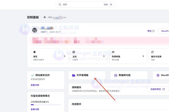The image size is (169, 112).
Task: Click the 未发现恶意软件 text
Action: click(x=38, y=79)
